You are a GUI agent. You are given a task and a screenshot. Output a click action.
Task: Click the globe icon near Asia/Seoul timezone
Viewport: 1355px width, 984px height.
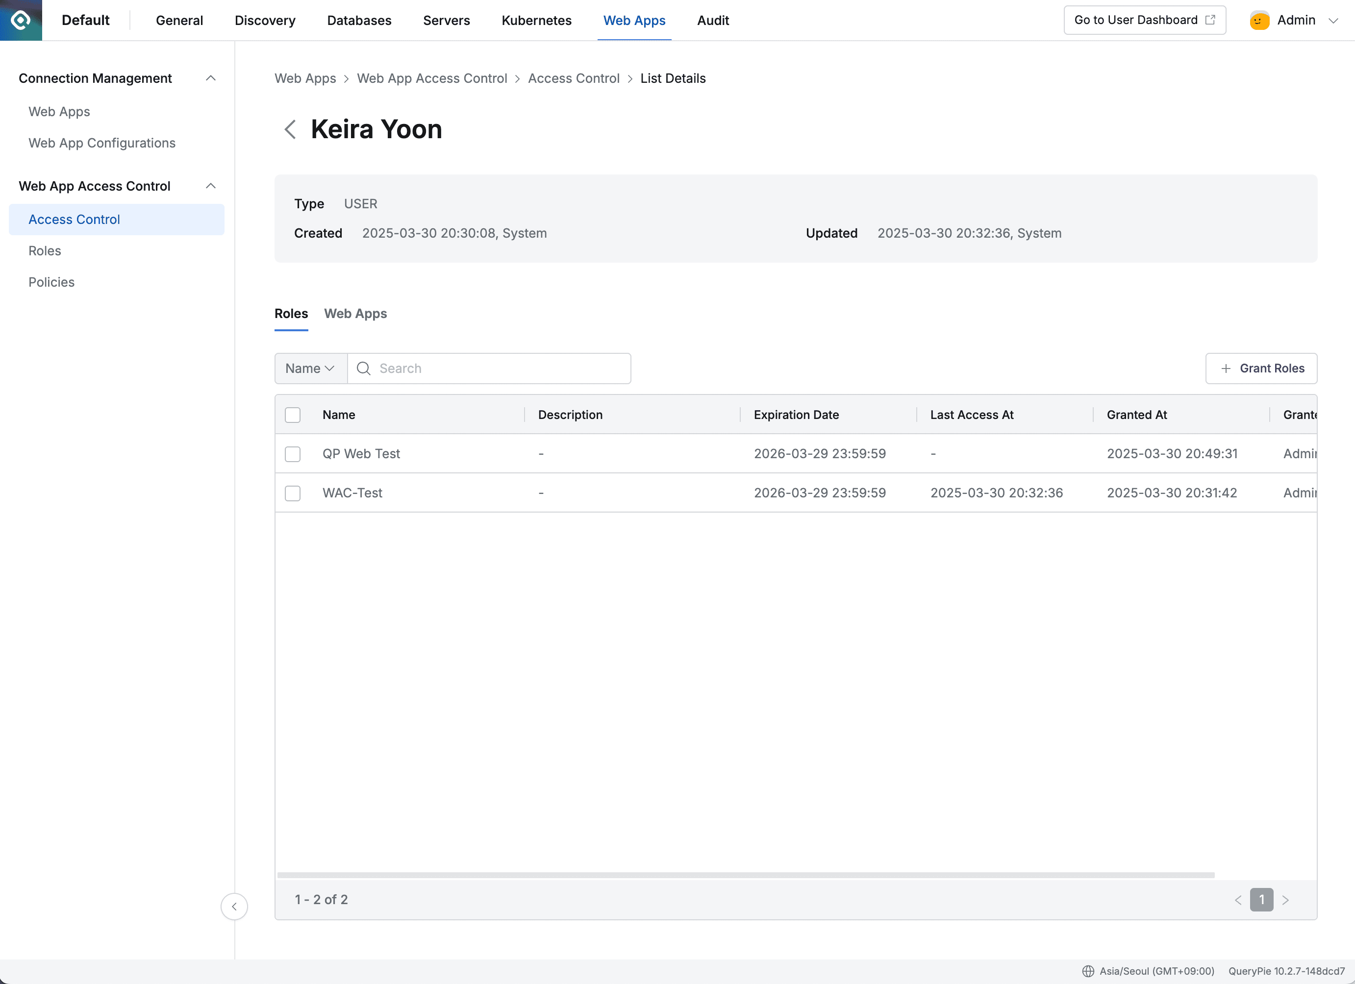point(1089,970)
